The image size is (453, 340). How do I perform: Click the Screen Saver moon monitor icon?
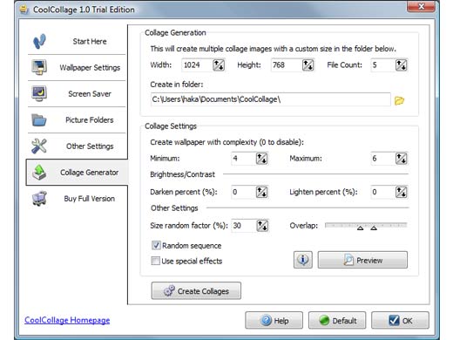pyautogui.click(x=39, y=93)
